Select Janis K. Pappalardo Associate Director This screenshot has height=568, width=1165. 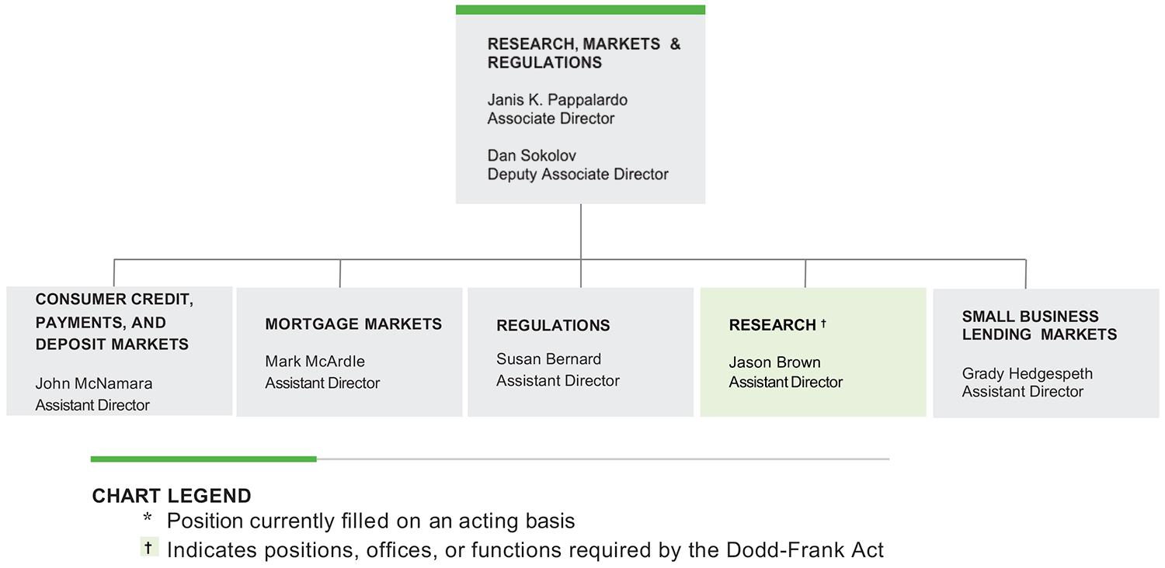(x=557, y=109)
